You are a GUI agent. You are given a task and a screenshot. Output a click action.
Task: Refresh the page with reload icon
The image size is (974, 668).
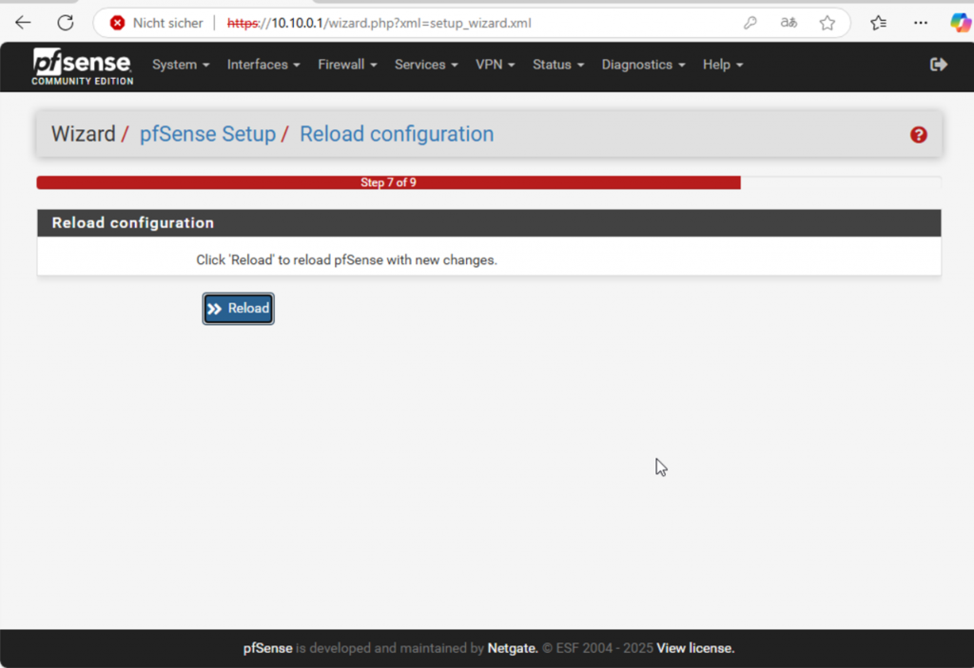tap(66, 23)
